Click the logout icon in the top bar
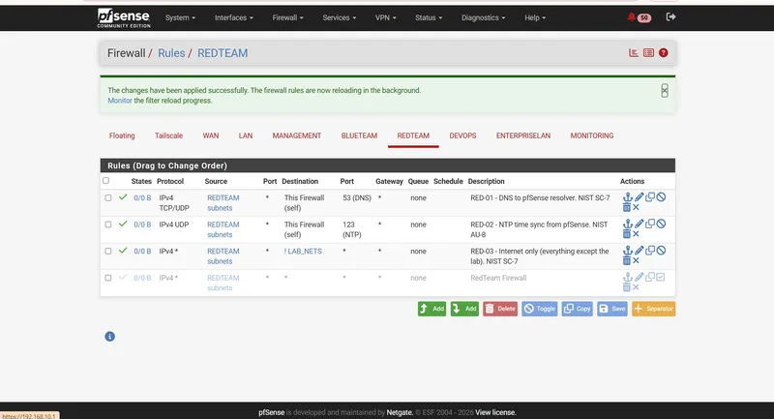Image resolution: width=774 pixels, height=419 pixels. (x=670, y=16)
